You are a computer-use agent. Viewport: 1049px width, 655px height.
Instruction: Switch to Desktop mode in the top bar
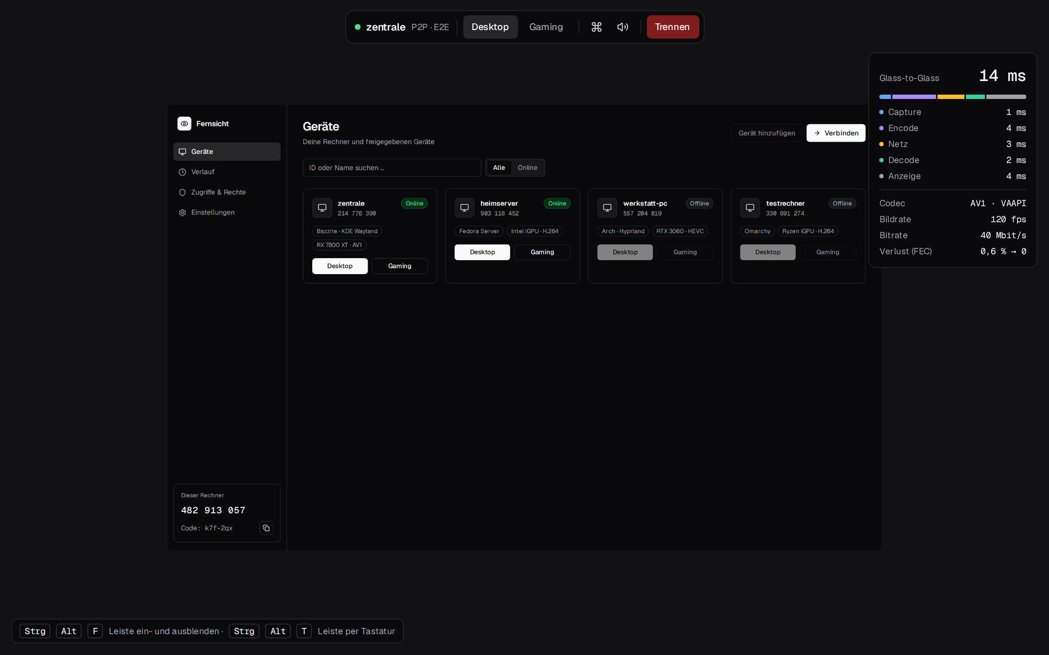coord(490,27)
